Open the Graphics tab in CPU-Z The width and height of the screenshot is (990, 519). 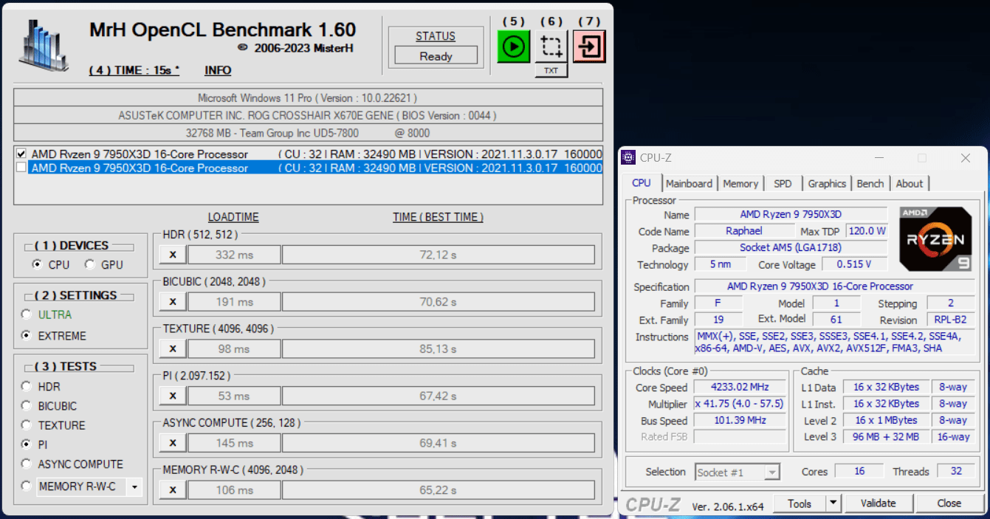click(827, 183)
